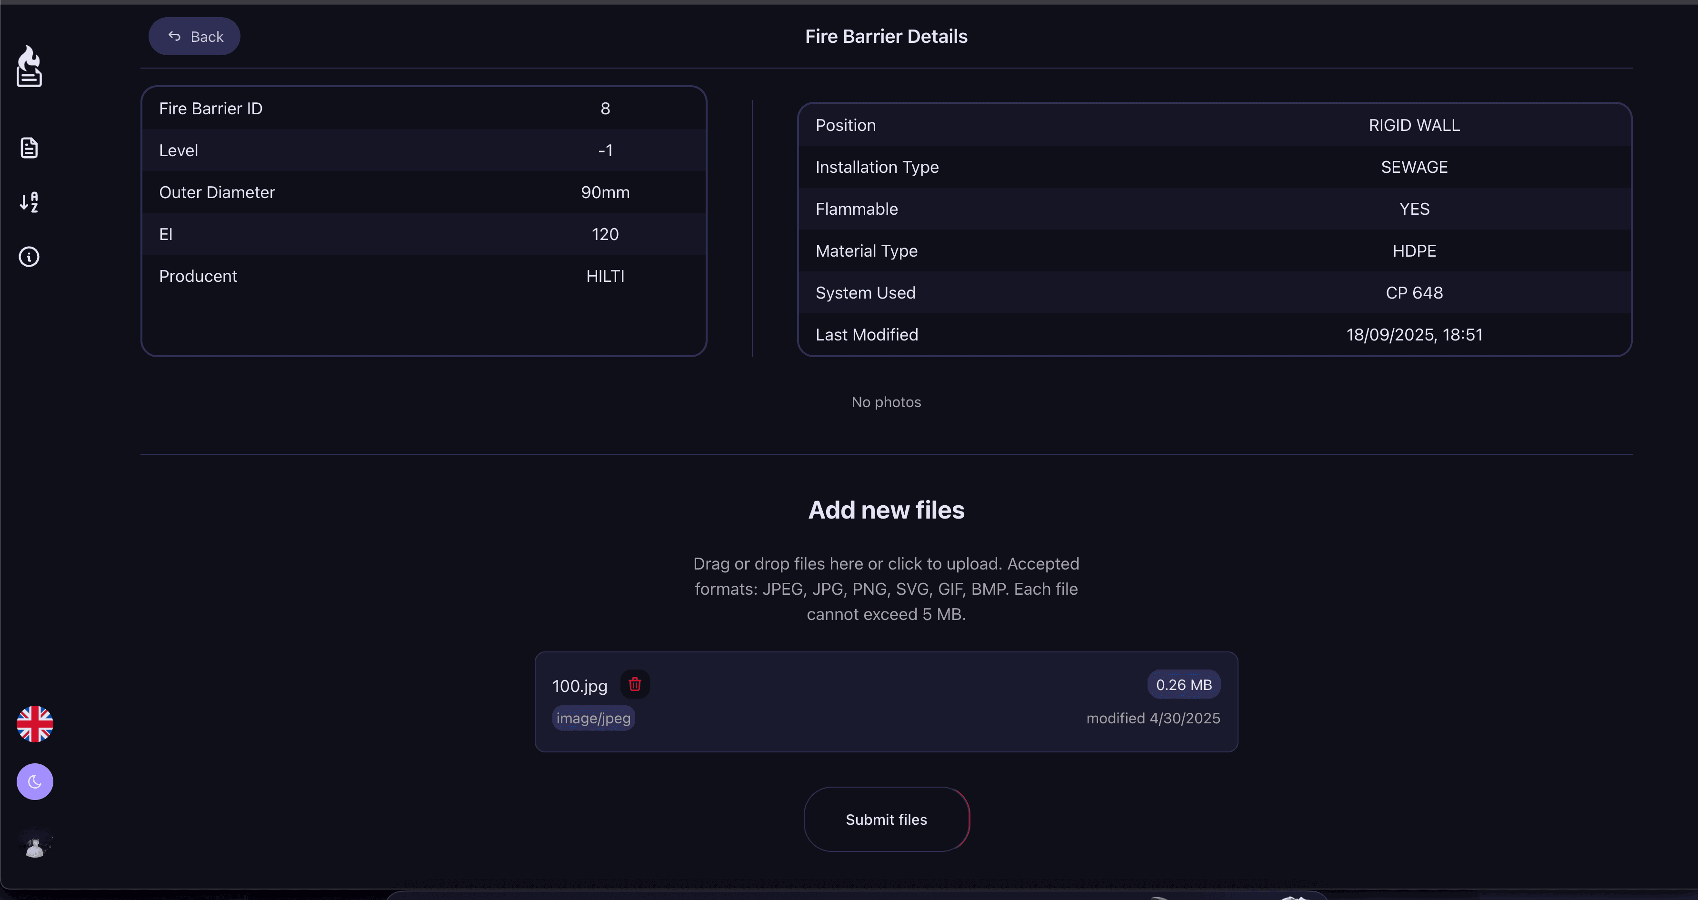Screen dimensions: 1698x900
Task: Open the info page from the sidebar
Action: [x=29, y=257]
